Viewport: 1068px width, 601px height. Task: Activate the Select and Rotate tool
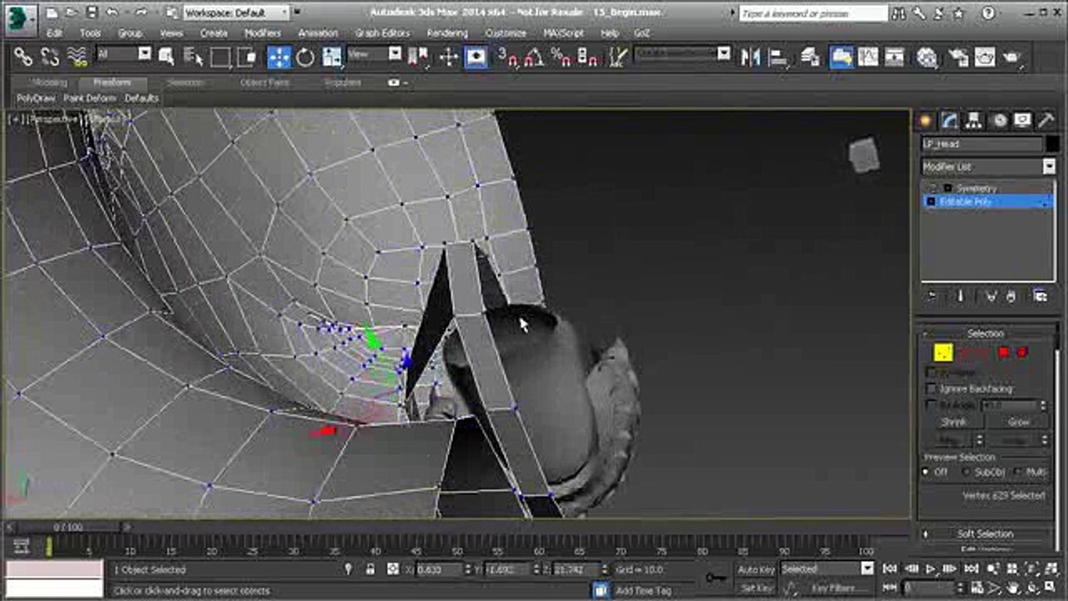(305, 57)
